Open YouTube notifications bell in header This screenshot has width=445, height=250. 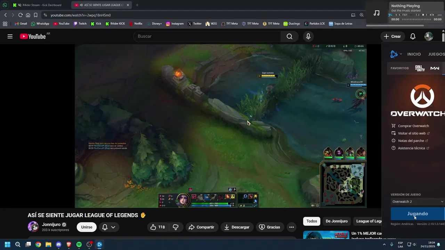click(413, 36)
